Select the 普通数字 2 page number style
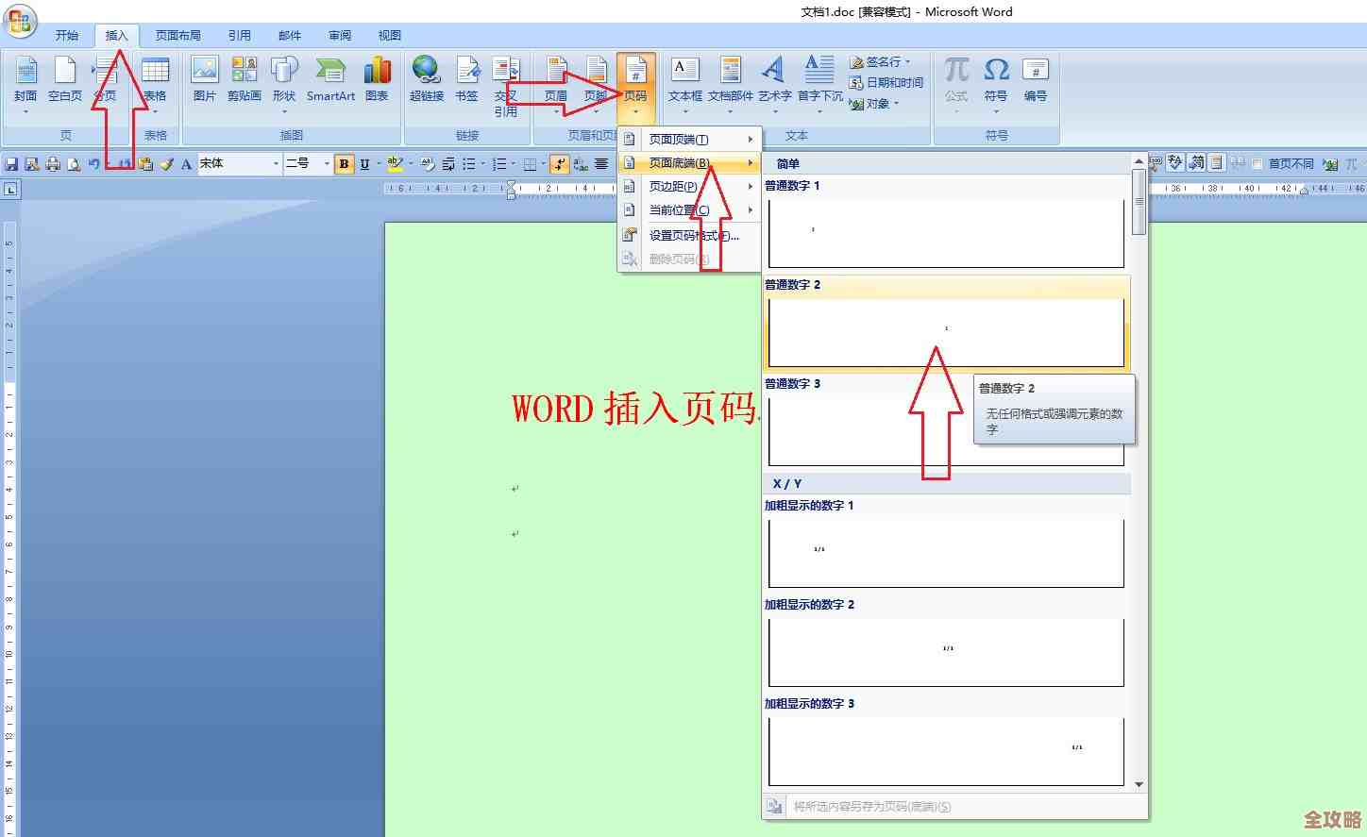Viewport: 1367px width, 837px height. click(x=945, y=326)
